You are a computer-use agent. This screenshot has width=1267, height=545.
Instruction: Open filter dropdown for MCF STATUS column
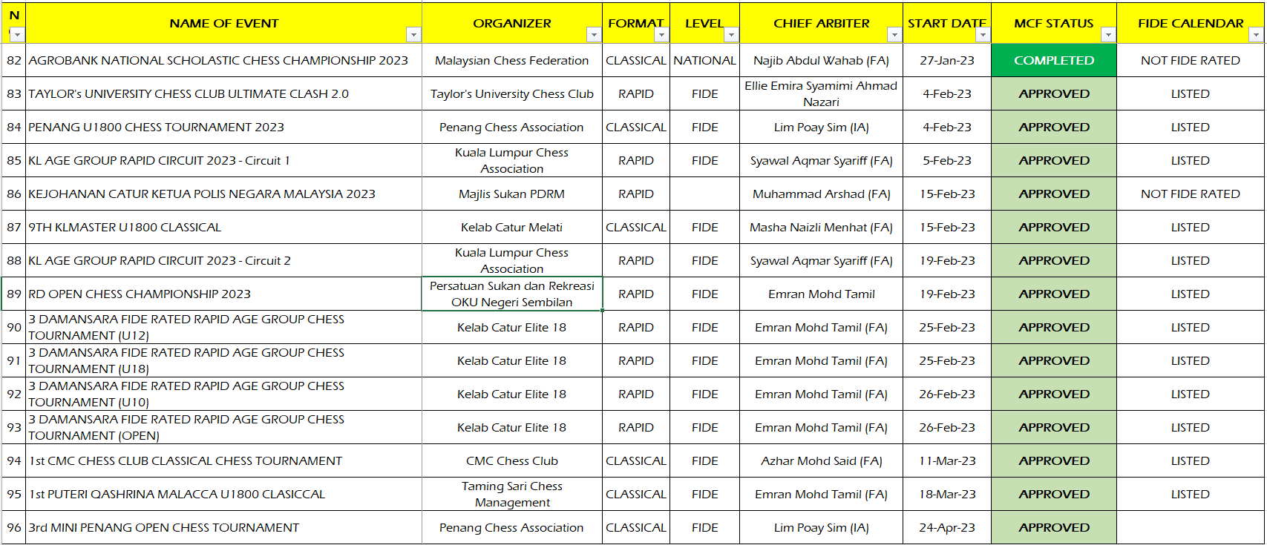(1108, 35)
